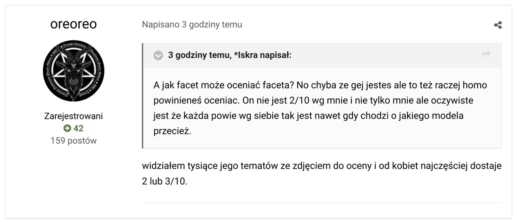Image resolution: width=517 pixels, height=222 pixels.
Task: Click "2 lub 3/10." in the reply
Action: coord(165,181)
